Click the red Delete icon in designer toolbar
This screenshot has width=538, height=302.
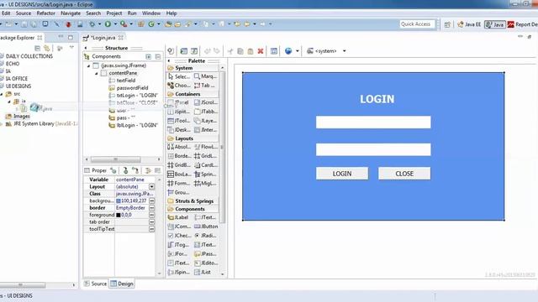(261, 51)
